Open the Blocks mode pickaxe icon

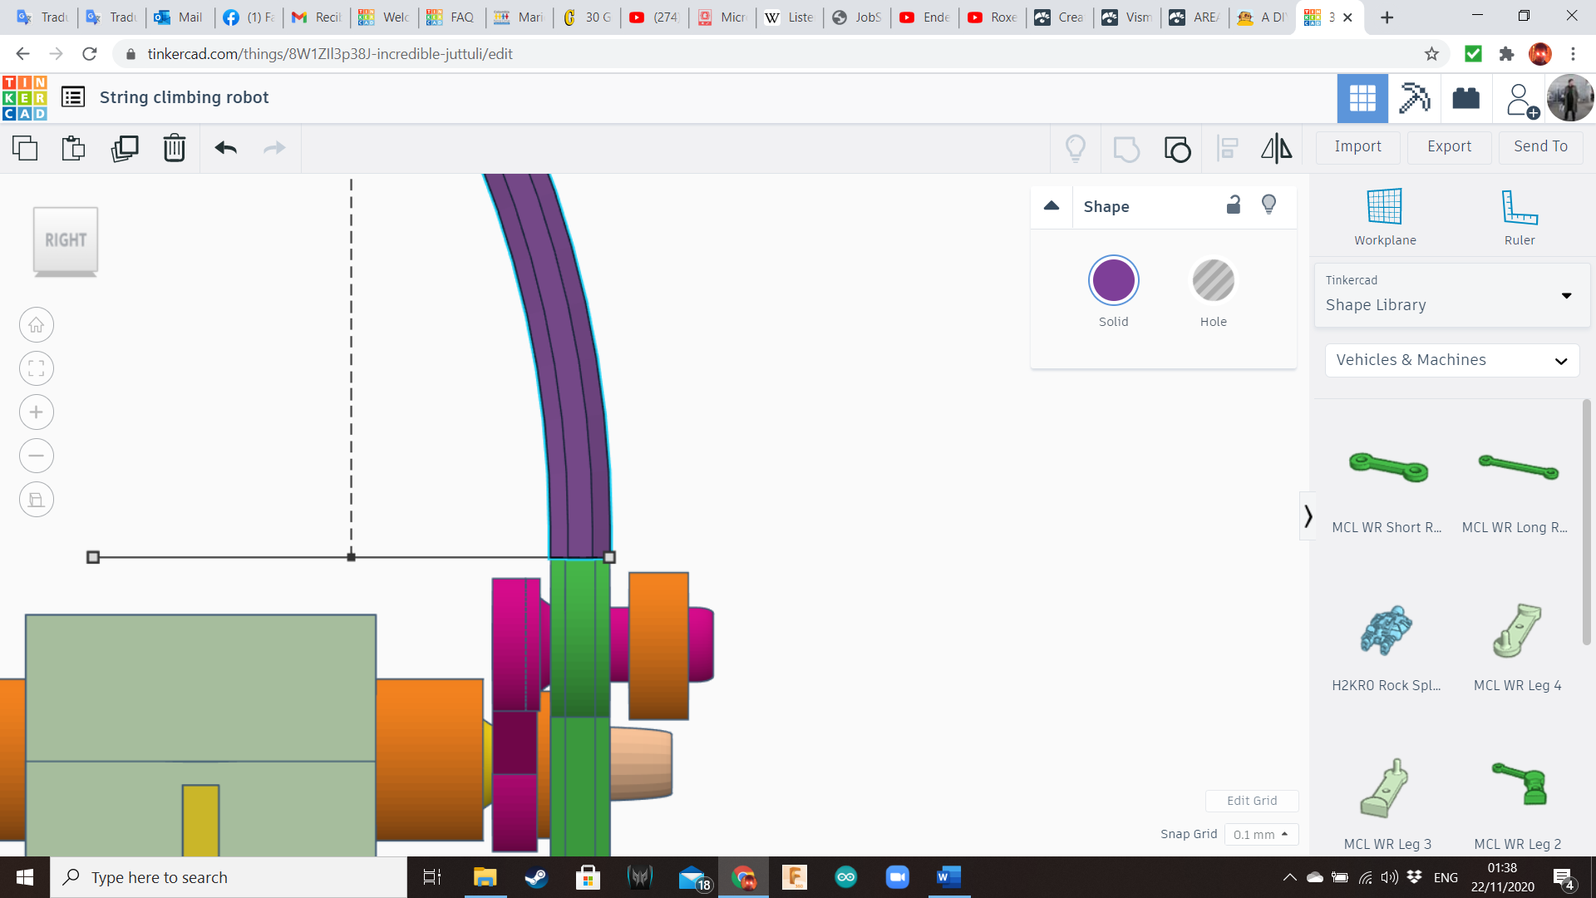[x=1414, y=98]
